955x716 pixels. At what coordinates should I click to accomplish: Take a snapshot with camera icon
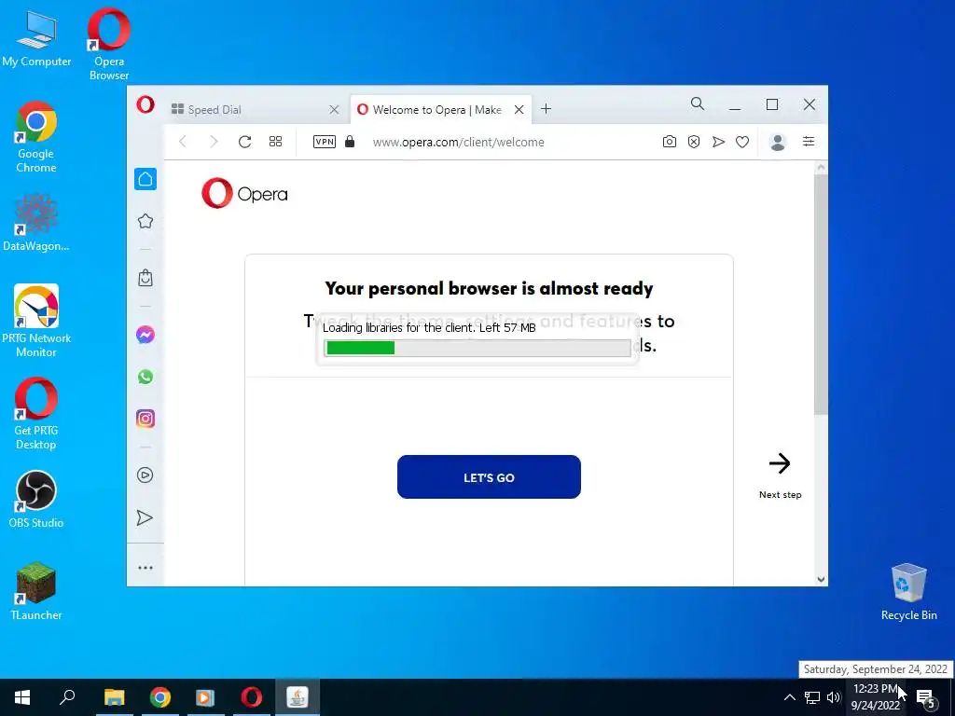coord(670,142)
